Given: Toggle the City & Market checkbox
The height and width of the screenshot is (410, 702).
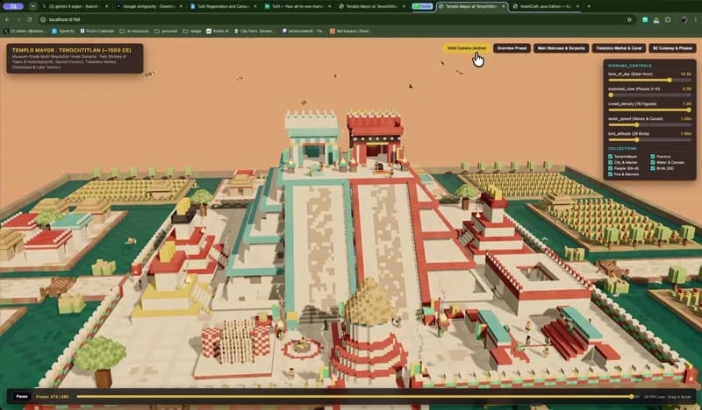Looking at the screenshot, I should point(611,163).
